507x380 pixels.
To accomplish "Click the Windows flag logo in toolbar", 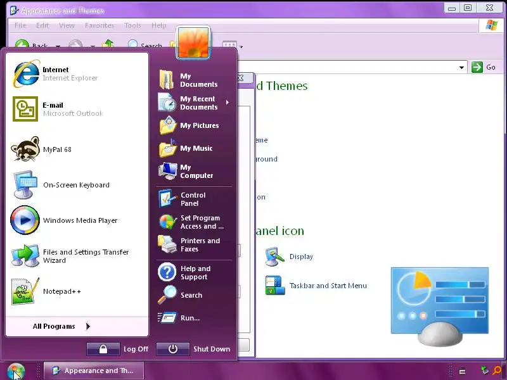I will [492, 25].
